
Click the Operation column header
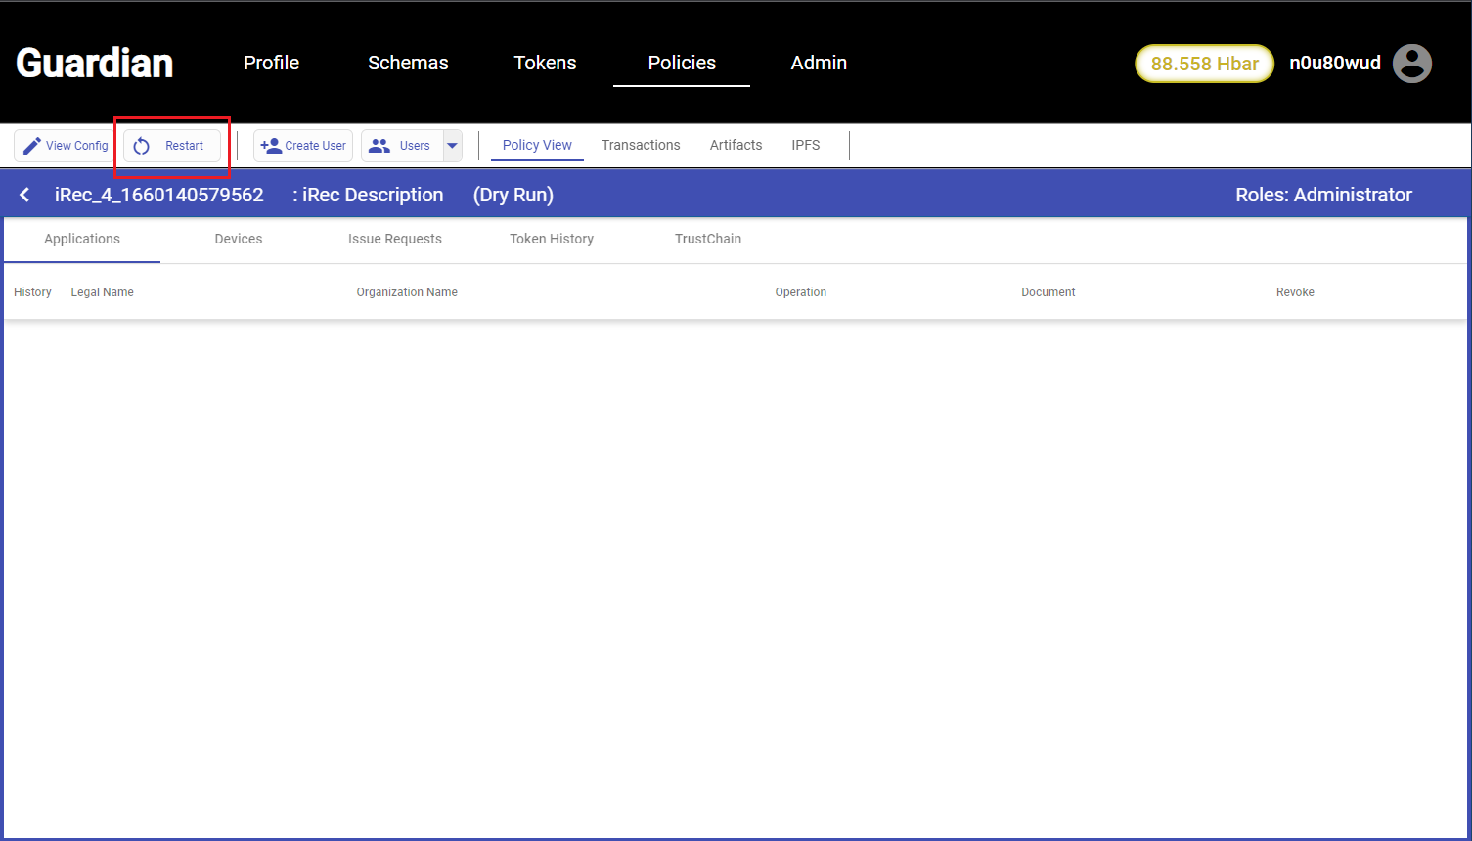(x=801, y=292)
